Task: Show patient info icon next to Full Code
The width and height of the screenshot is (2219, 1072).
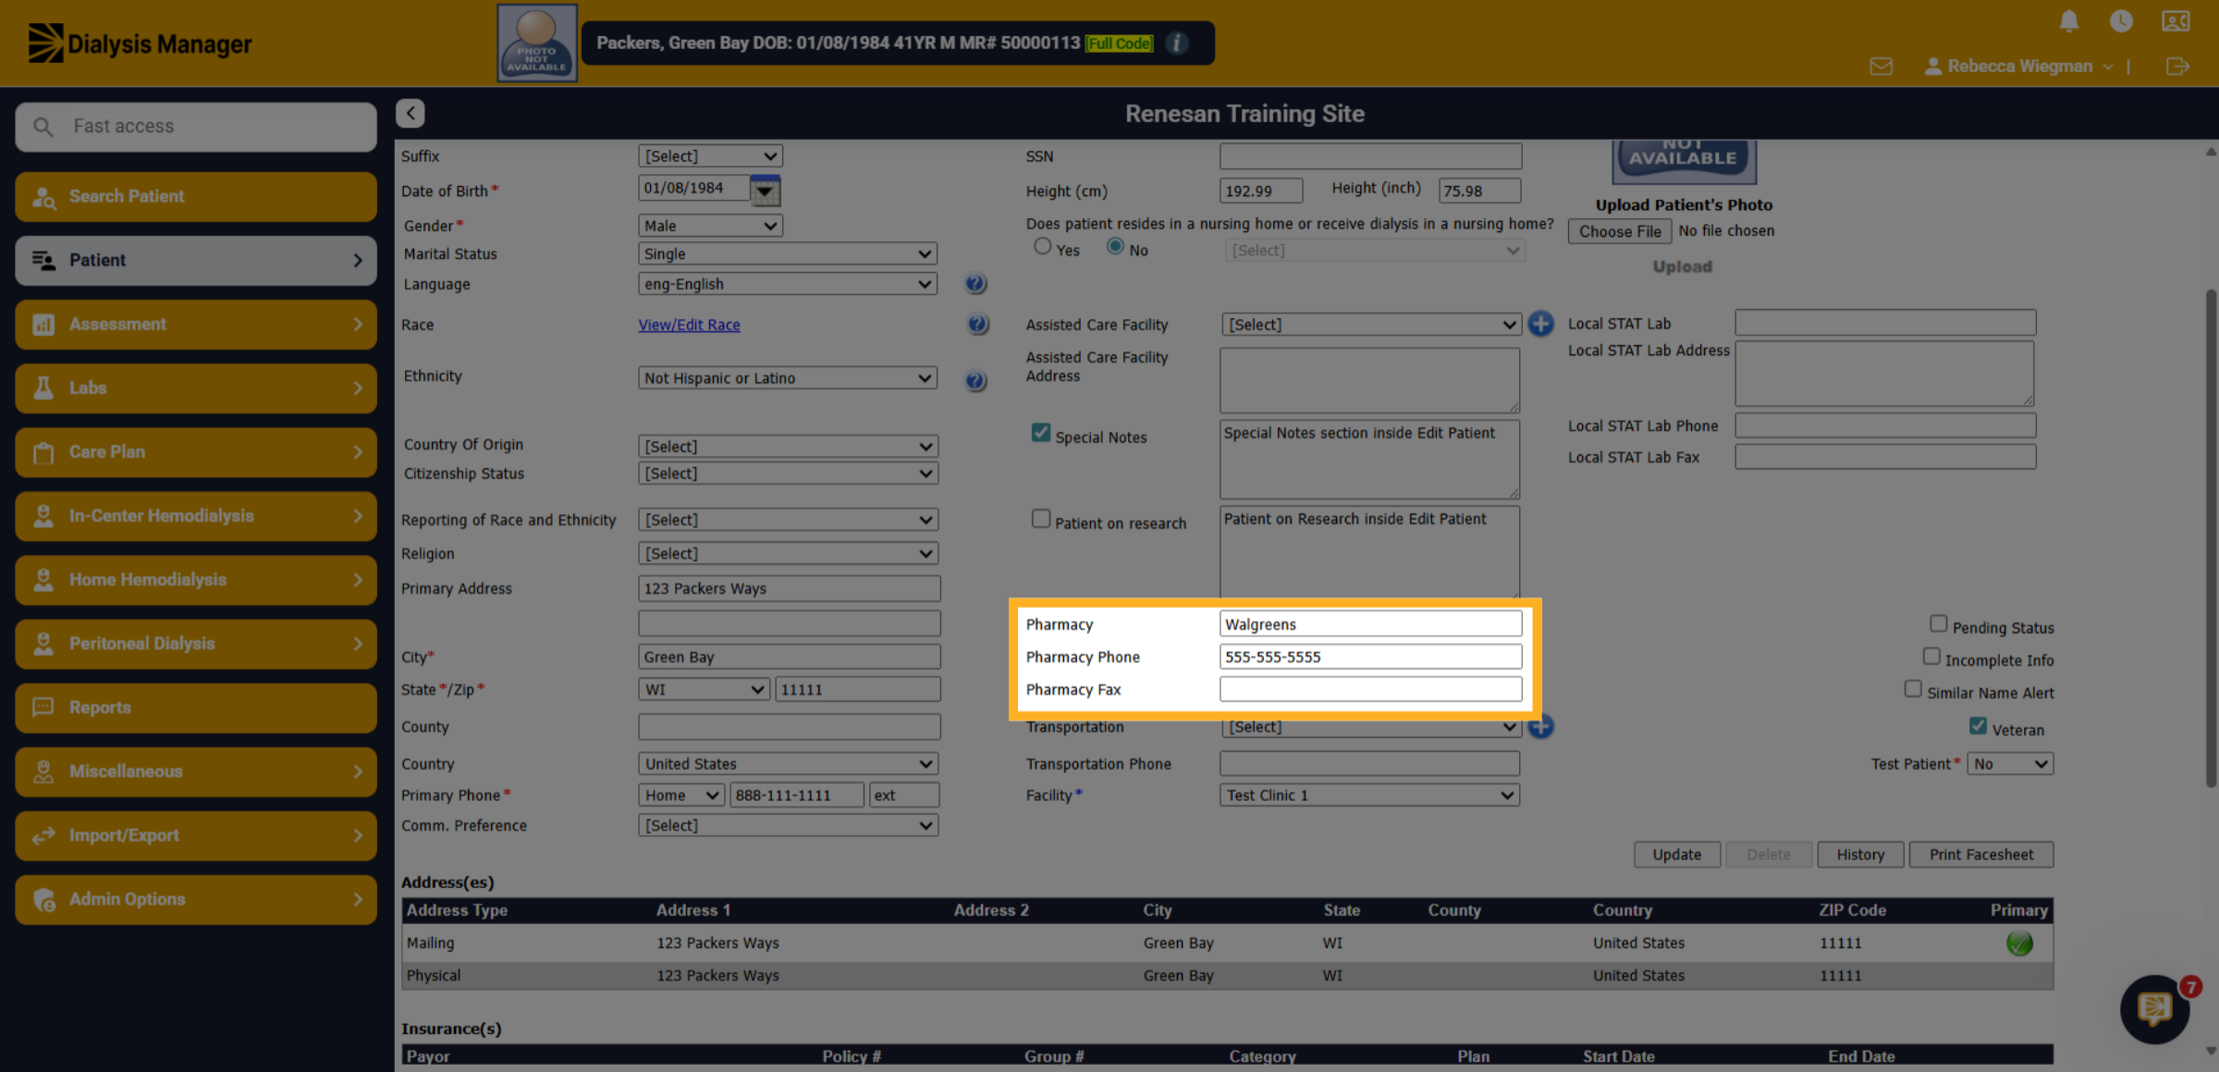Action: (1177, 43)
